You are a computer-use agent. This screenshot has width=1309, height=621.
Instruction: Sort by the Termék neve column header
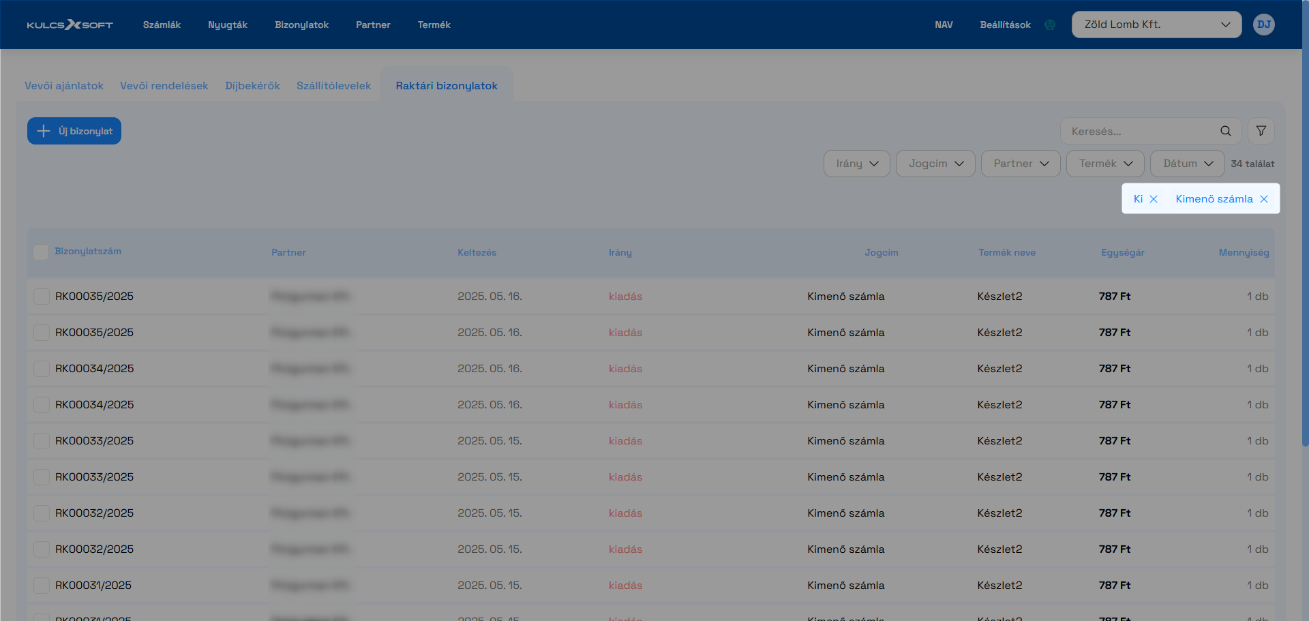(x=1007, y=252)
